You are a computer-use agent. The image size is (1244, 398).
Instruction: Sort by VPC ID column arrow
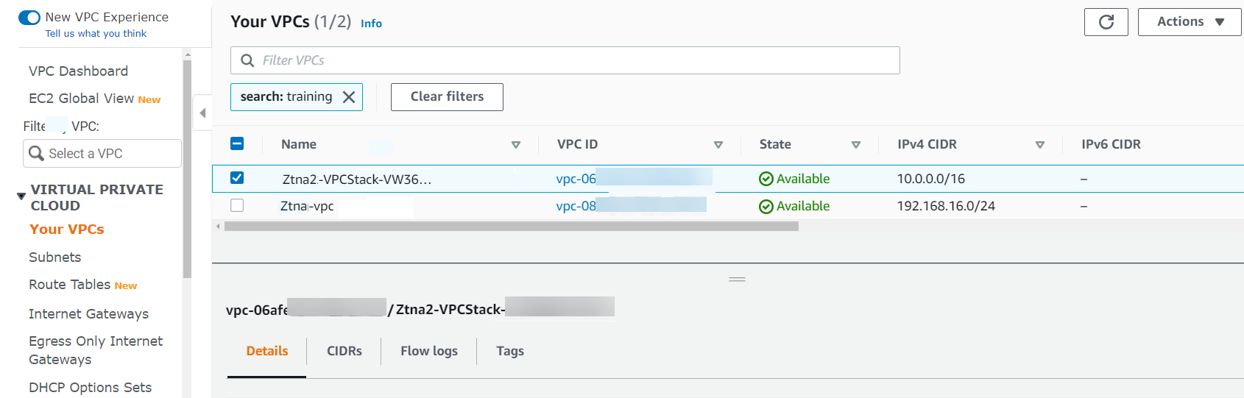tap(718, 145)
